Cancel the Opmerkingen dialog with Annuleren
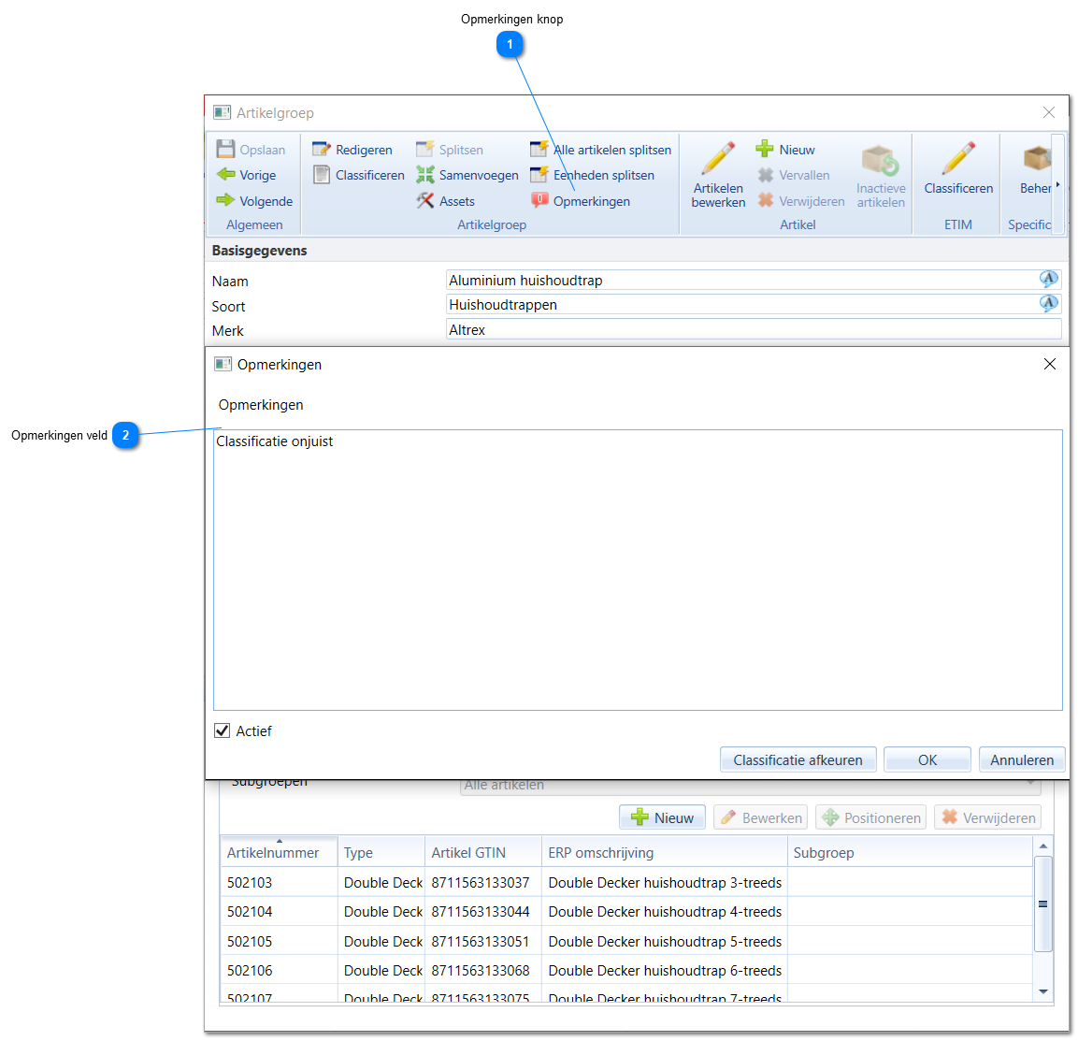 tap(1022, 759)
